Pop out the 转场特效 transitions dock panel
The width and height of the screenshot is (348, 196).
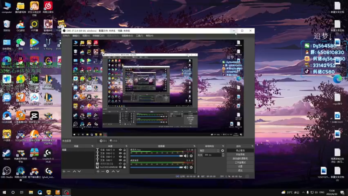click(223, 146)
